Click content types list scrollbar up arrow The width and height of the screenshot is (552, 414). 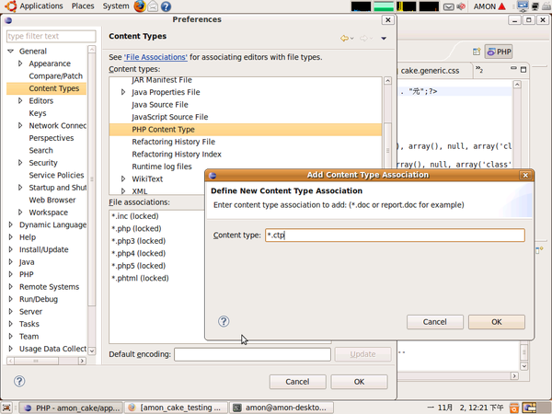[387, 81]
